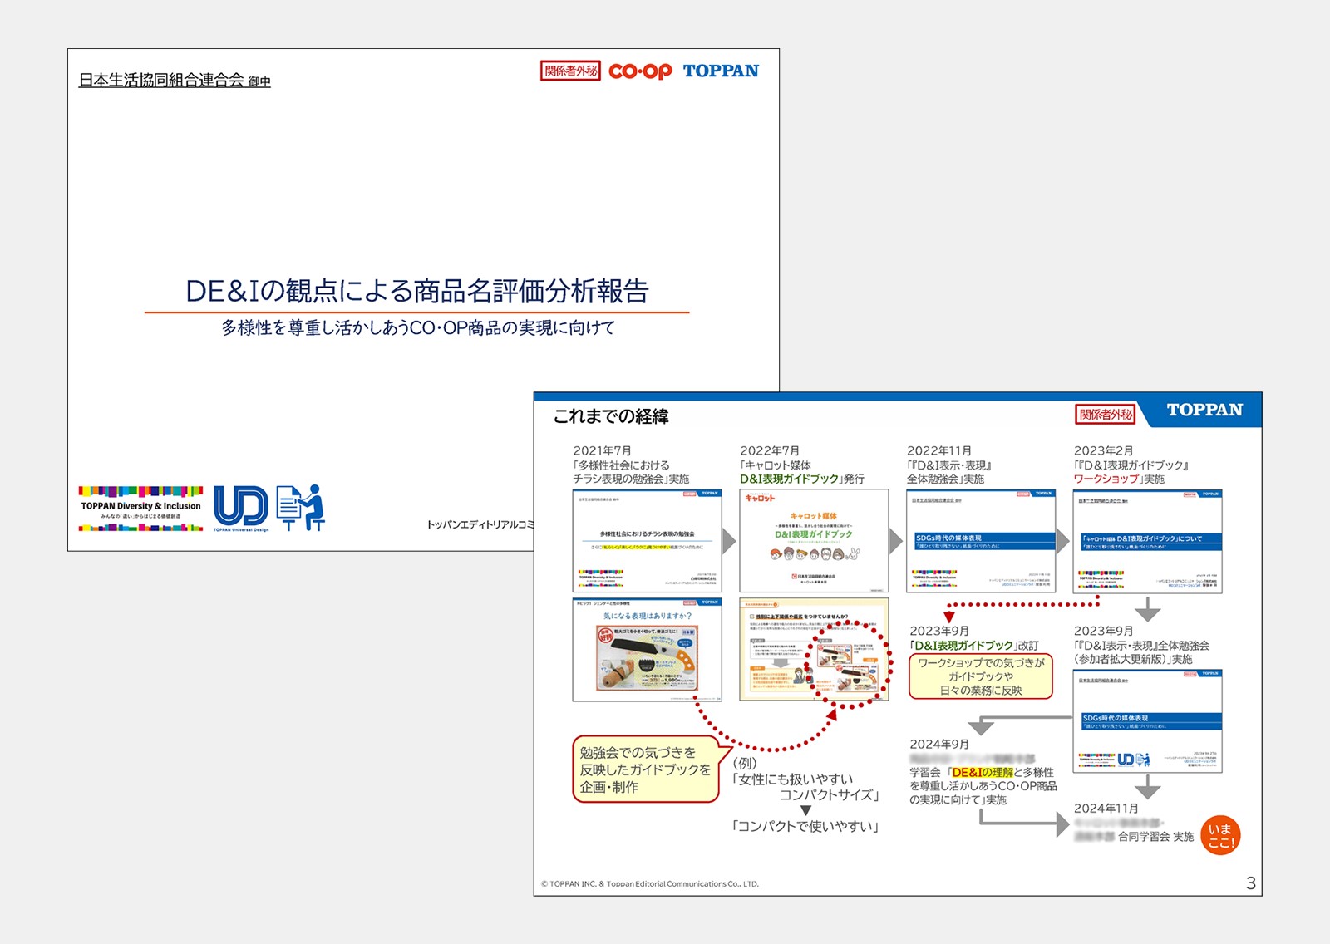Viewport: 1330px width, 944px height.
Task: Select the 2022年11月 SDGs時代の媒体表現 thumbnail
Action: pos(981,540)
